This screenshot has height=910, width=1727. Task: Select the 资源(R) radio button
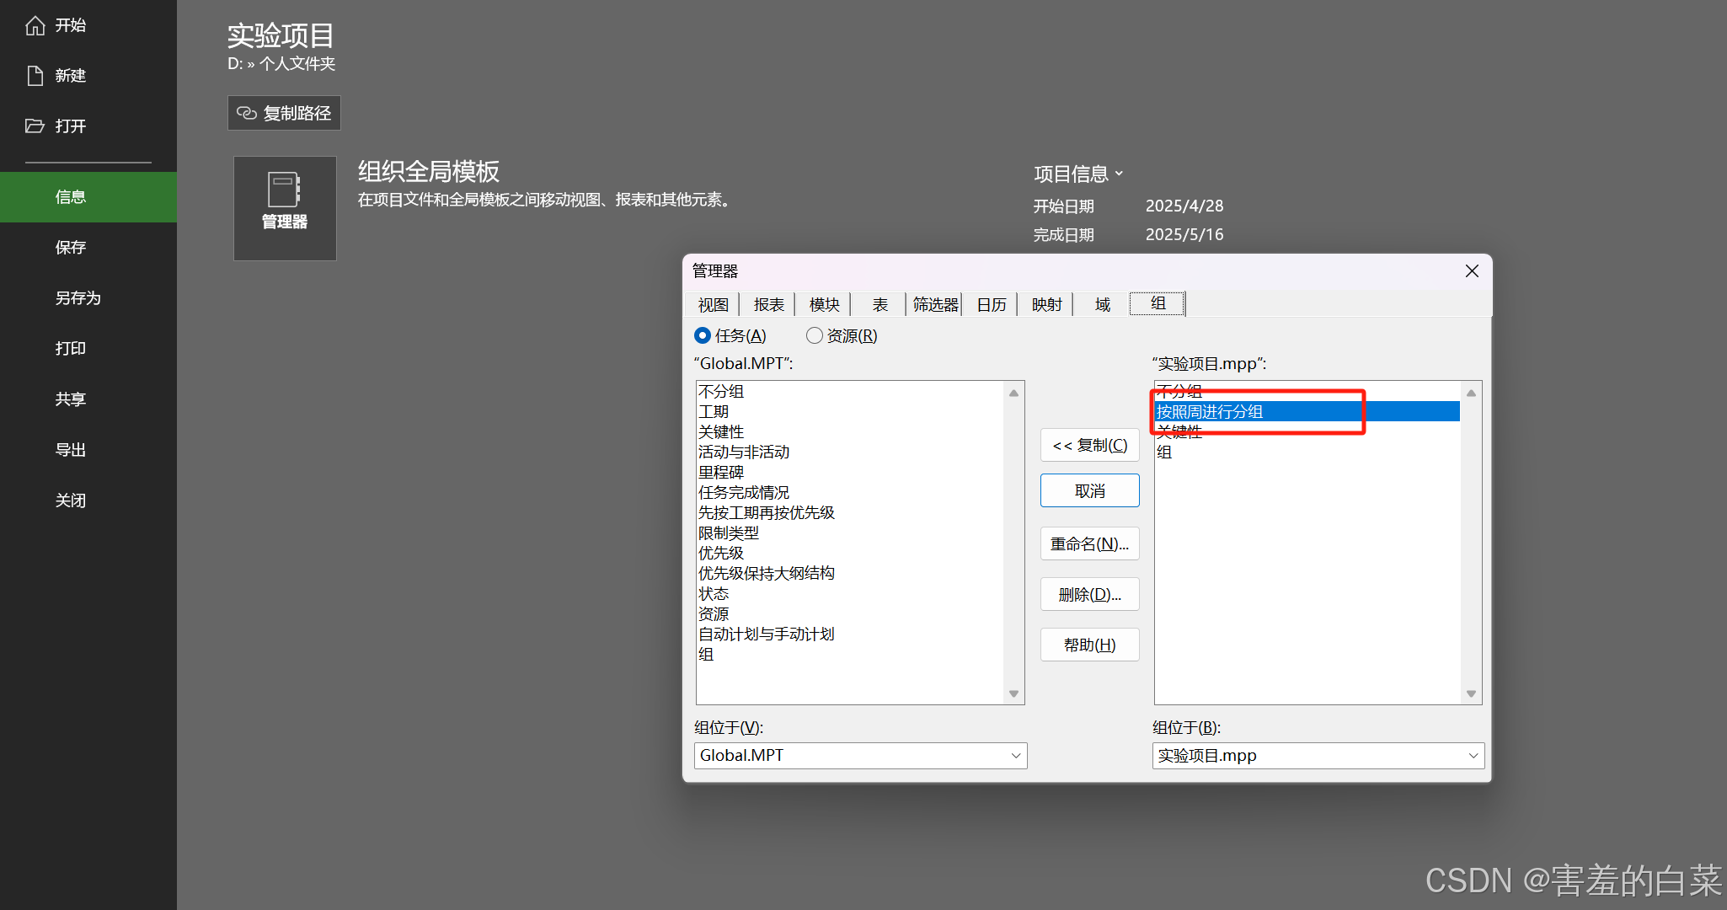(x=814, y=335)
